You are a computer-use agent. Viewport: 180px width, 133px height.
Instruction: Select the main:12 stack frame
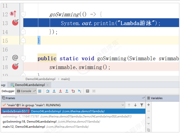coord(73,127)
